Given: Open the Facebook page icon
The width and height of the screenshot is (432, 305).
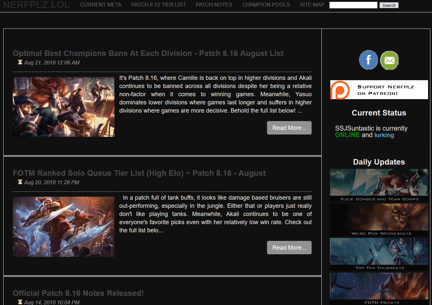Looking at the screenshot, I should tap(368, 60).
